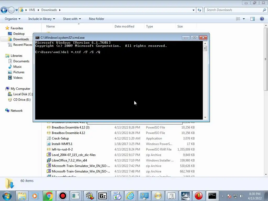Click the change view icon

[x=238, y=19]
